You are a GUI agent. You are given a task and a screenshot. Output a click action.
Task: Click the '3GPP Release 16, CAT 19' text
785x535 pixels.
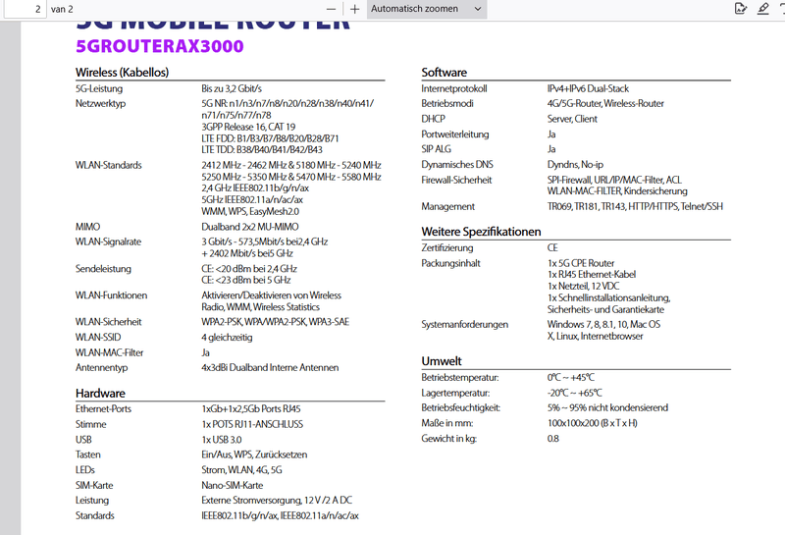coord(248,127)
